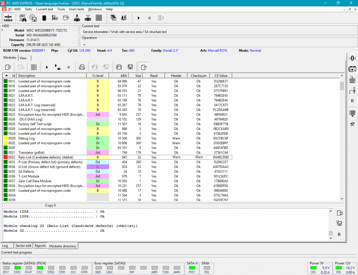
Task: Click the module list vertical scrollbar thumb
Action: pos(342,86)
